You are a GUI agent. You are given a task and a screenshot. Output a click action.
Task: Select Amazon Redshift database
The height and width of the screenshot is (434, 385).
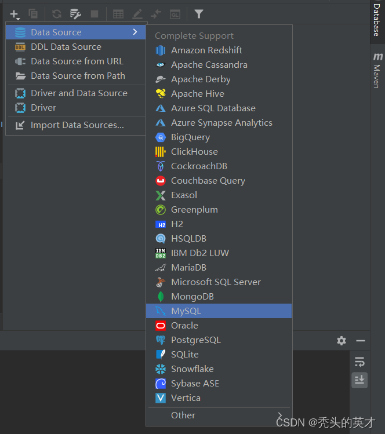click(219, 50)
